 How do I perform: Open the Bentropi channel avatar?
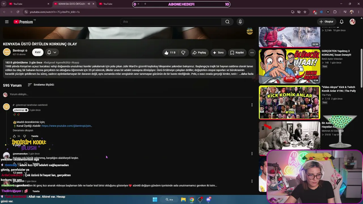[x=7, y=52]
